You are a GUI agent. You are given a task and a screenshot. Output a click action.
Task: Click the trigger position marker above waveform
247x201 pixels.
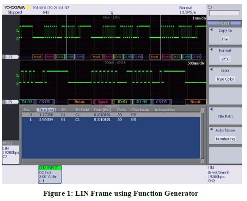point(112,13)
